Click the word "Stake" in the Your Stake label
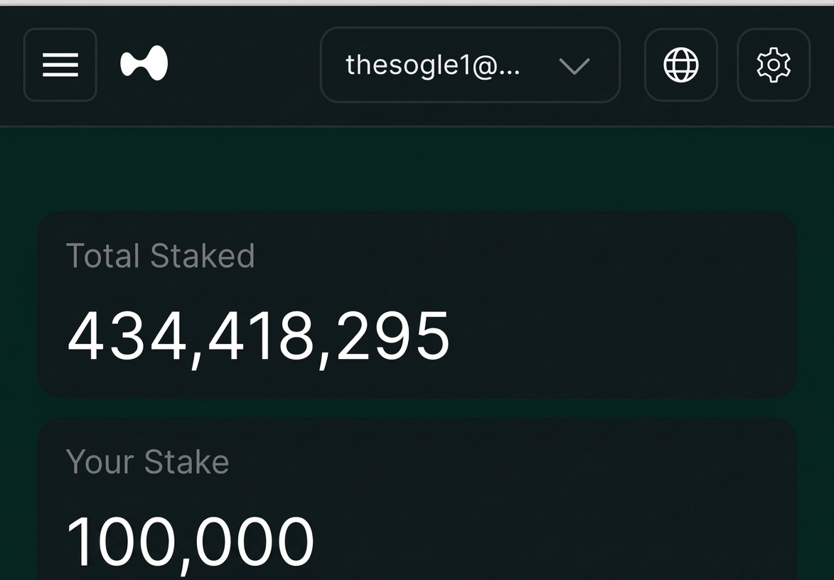Screen dimensions: 834x580 pos(187,462)
